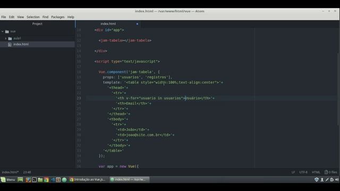
Task: Change the UTF-8 encoding selector
Action: [303, 172]
